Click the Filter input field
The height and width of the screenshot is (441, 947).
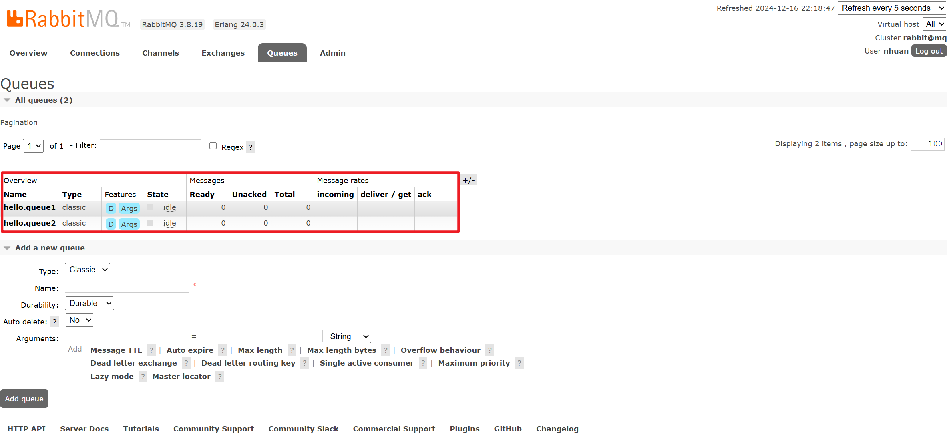150,146
